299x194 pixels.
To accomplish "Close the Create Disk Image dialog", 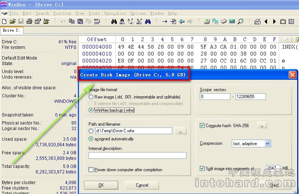I will pos(292,75).
